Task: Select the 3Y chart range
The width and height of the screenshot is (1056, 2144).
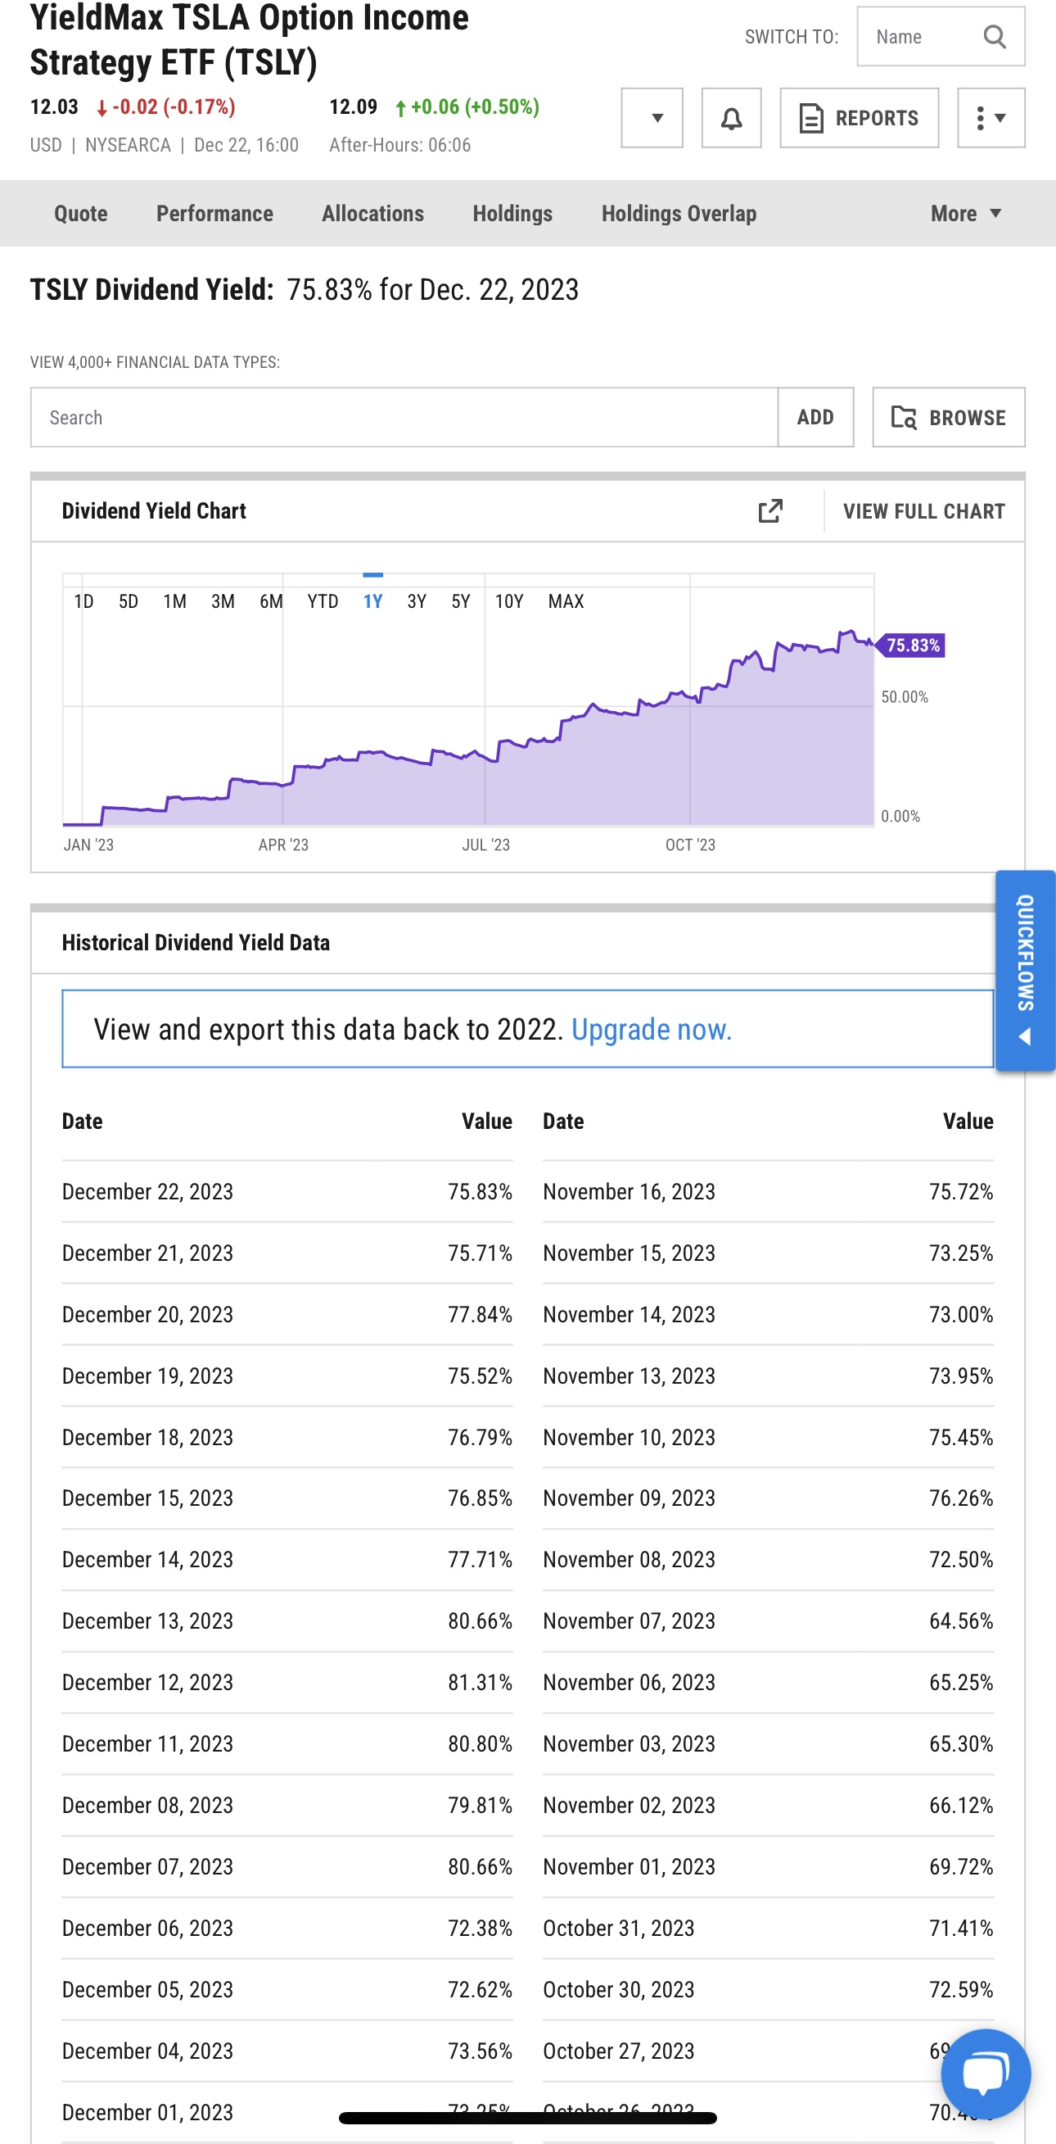Action: coord(417,602)
